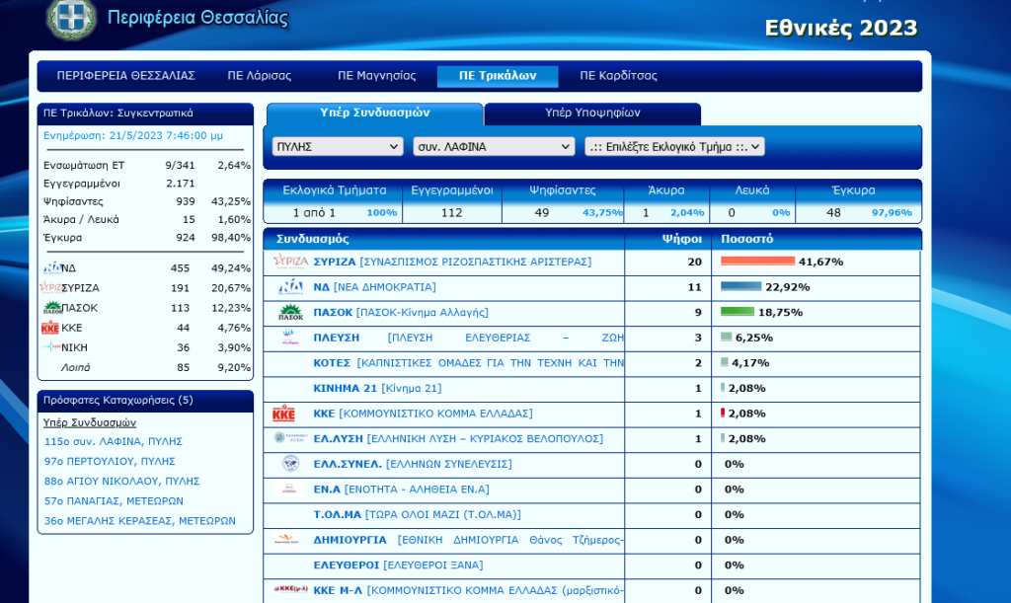1011x603 pixels.
Task: Click the ΕΛΛ.ΣΥΝΕΛ. globe logo
Action: tap(290, 464)
